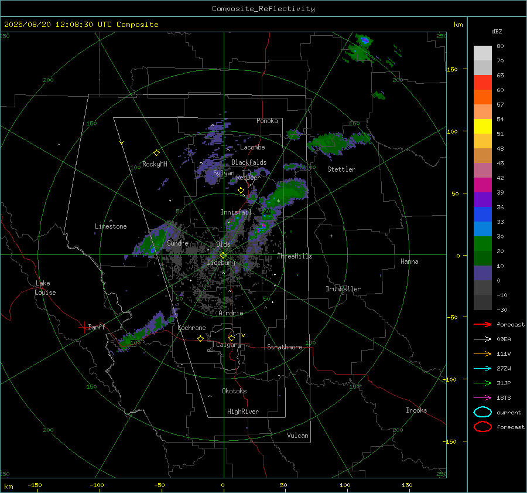Click the Drumheller city label
The height and width of the screenshot is (493, 527).
(343, 289)
